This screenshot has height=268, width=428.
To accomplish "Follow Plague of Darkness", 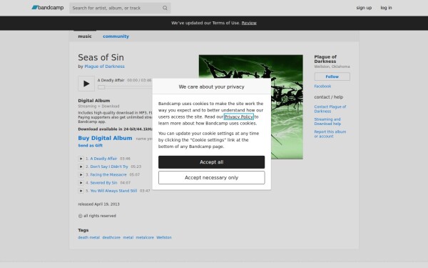I will point(332,76).
